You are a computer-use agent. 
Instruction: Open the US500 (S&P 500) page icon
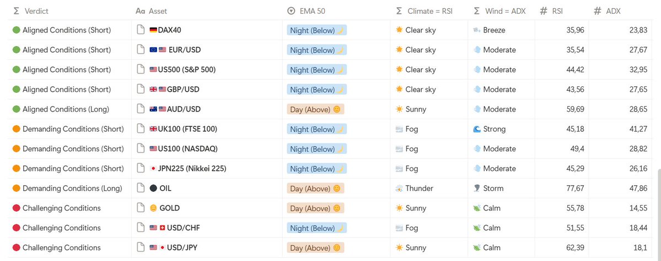pos(141,69)
